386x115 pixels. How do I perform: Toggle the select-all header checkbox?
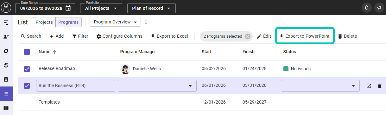[x=27, y=52]
